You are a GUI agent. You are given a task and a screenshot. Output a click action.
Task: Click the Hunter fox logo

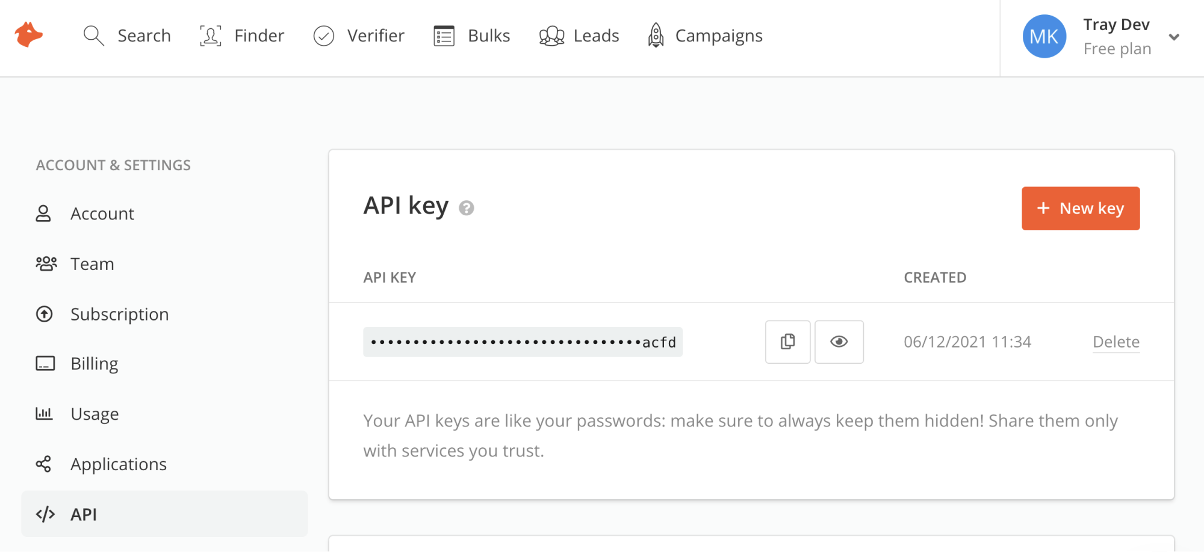(x=28, y=35)
